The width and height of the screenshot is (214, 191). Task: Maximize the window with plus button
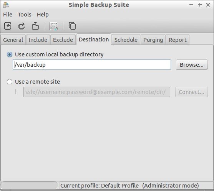click(x=200, y=5)
